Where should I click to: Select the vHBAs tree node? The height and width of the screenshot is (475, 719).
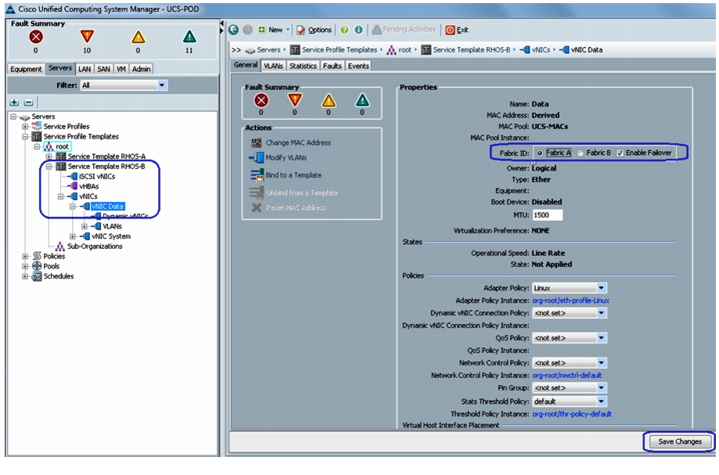(x=89, y=186)
